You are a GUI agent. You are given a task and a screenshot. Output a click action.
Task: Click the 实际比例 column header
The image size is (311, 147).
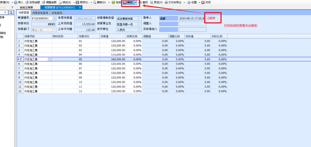[219, 36]
